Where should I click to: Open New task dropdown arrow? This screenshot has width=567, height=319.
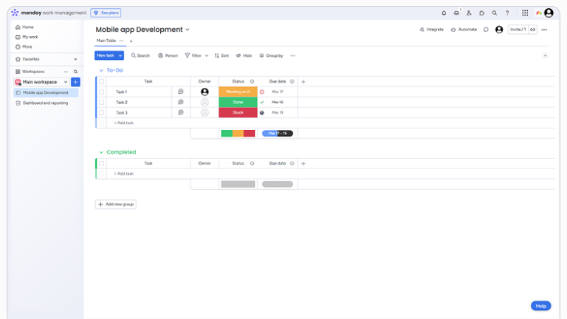click(x=120, y=55)
